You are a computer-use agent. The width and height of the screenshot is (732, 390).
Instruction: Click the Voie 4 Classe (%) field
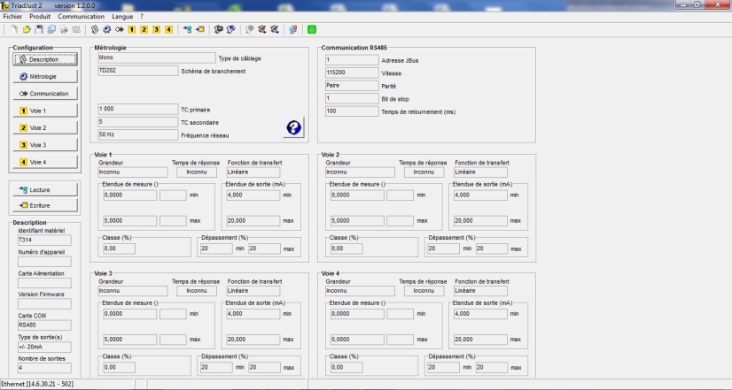point(347,368)
